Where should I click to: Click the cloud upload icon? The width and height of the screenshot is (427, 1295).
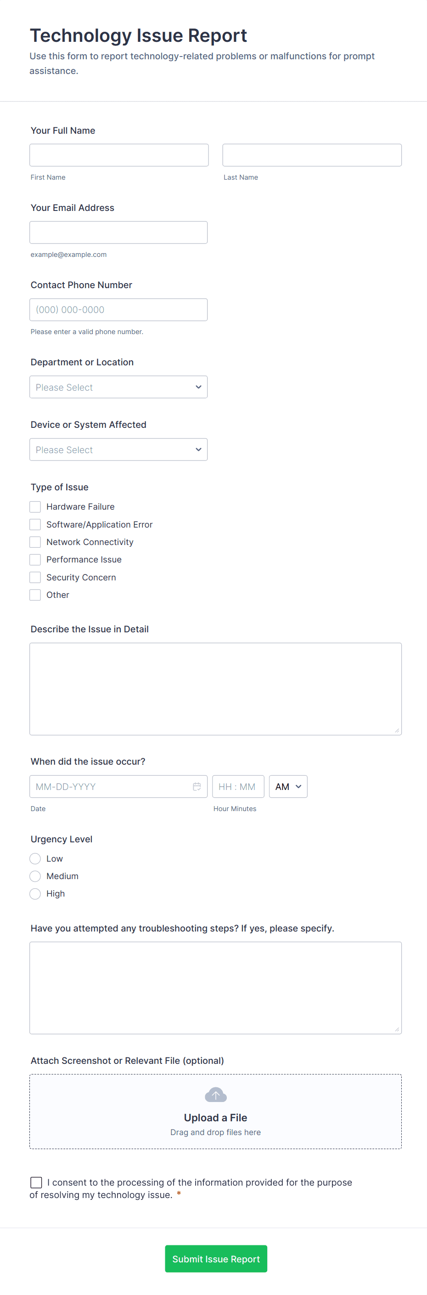click(215, 1095)
